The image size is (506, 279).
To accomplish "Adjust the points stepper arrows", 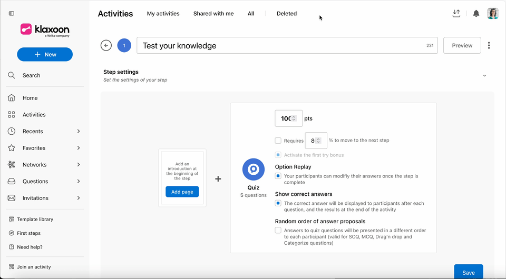I will 294,118.
